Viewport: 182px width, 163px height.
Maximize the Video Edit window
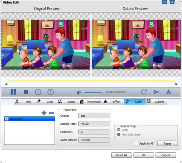(x=164, y=2)
